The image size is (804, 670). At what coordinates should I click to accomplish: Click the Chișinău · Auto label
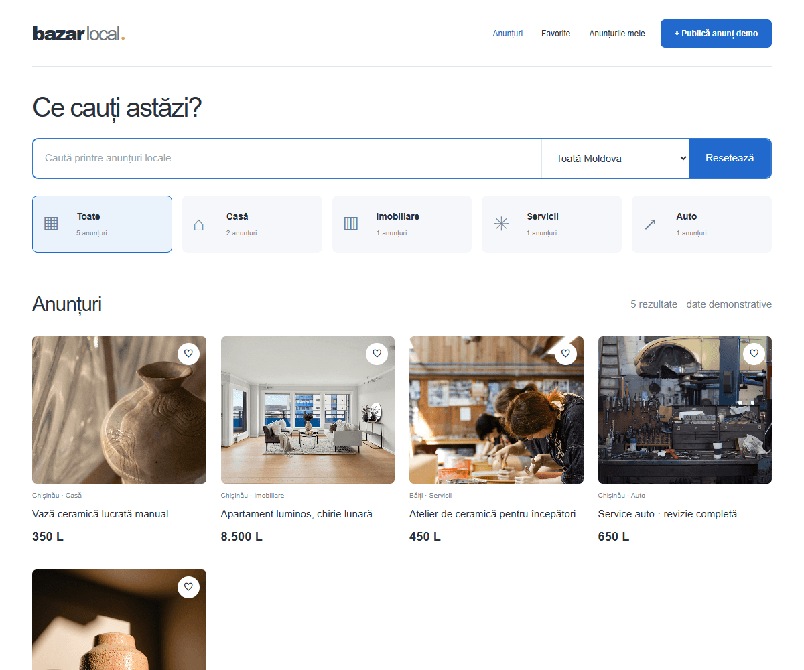[x=622, y=496]
